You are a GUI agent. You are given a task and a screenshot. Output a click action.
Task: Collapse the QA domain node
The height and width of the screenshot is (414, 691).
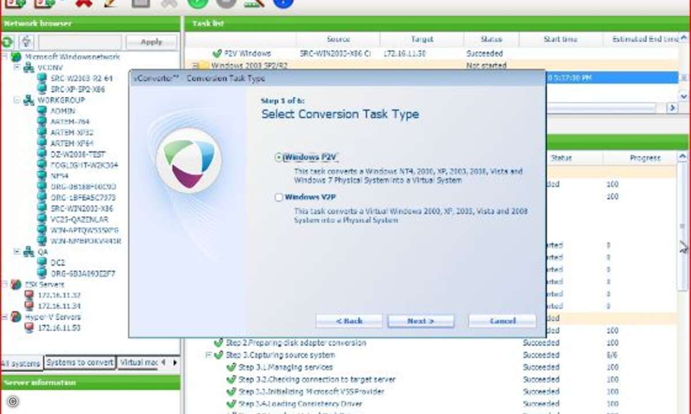[x=17, y=251]
